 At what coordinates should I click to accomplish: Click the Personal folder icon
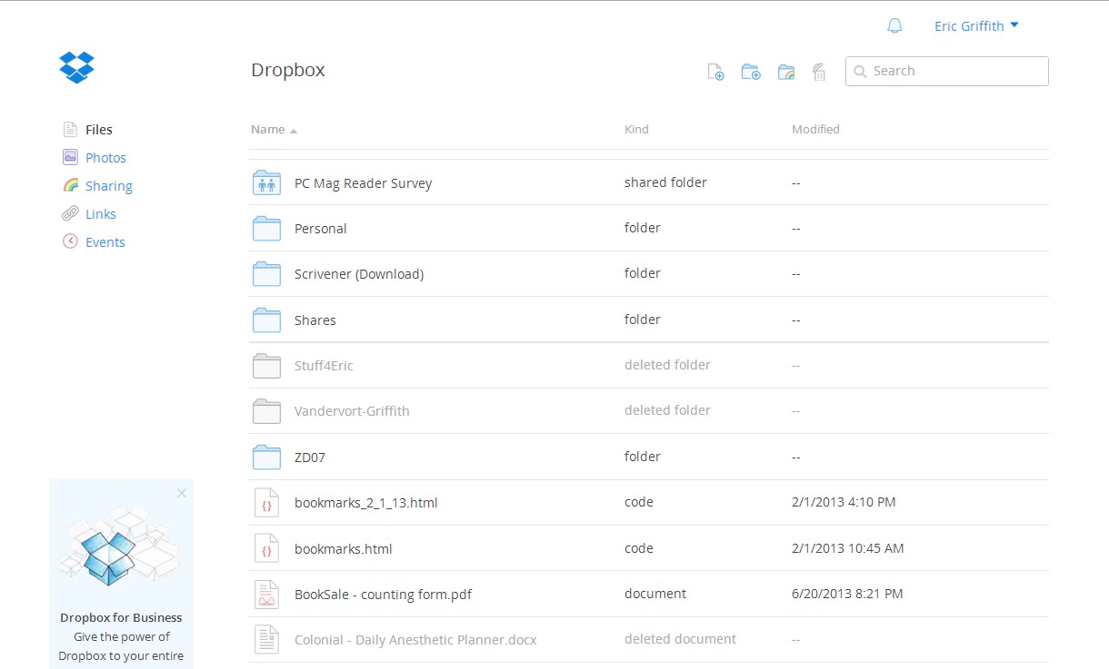coord(266,229)
